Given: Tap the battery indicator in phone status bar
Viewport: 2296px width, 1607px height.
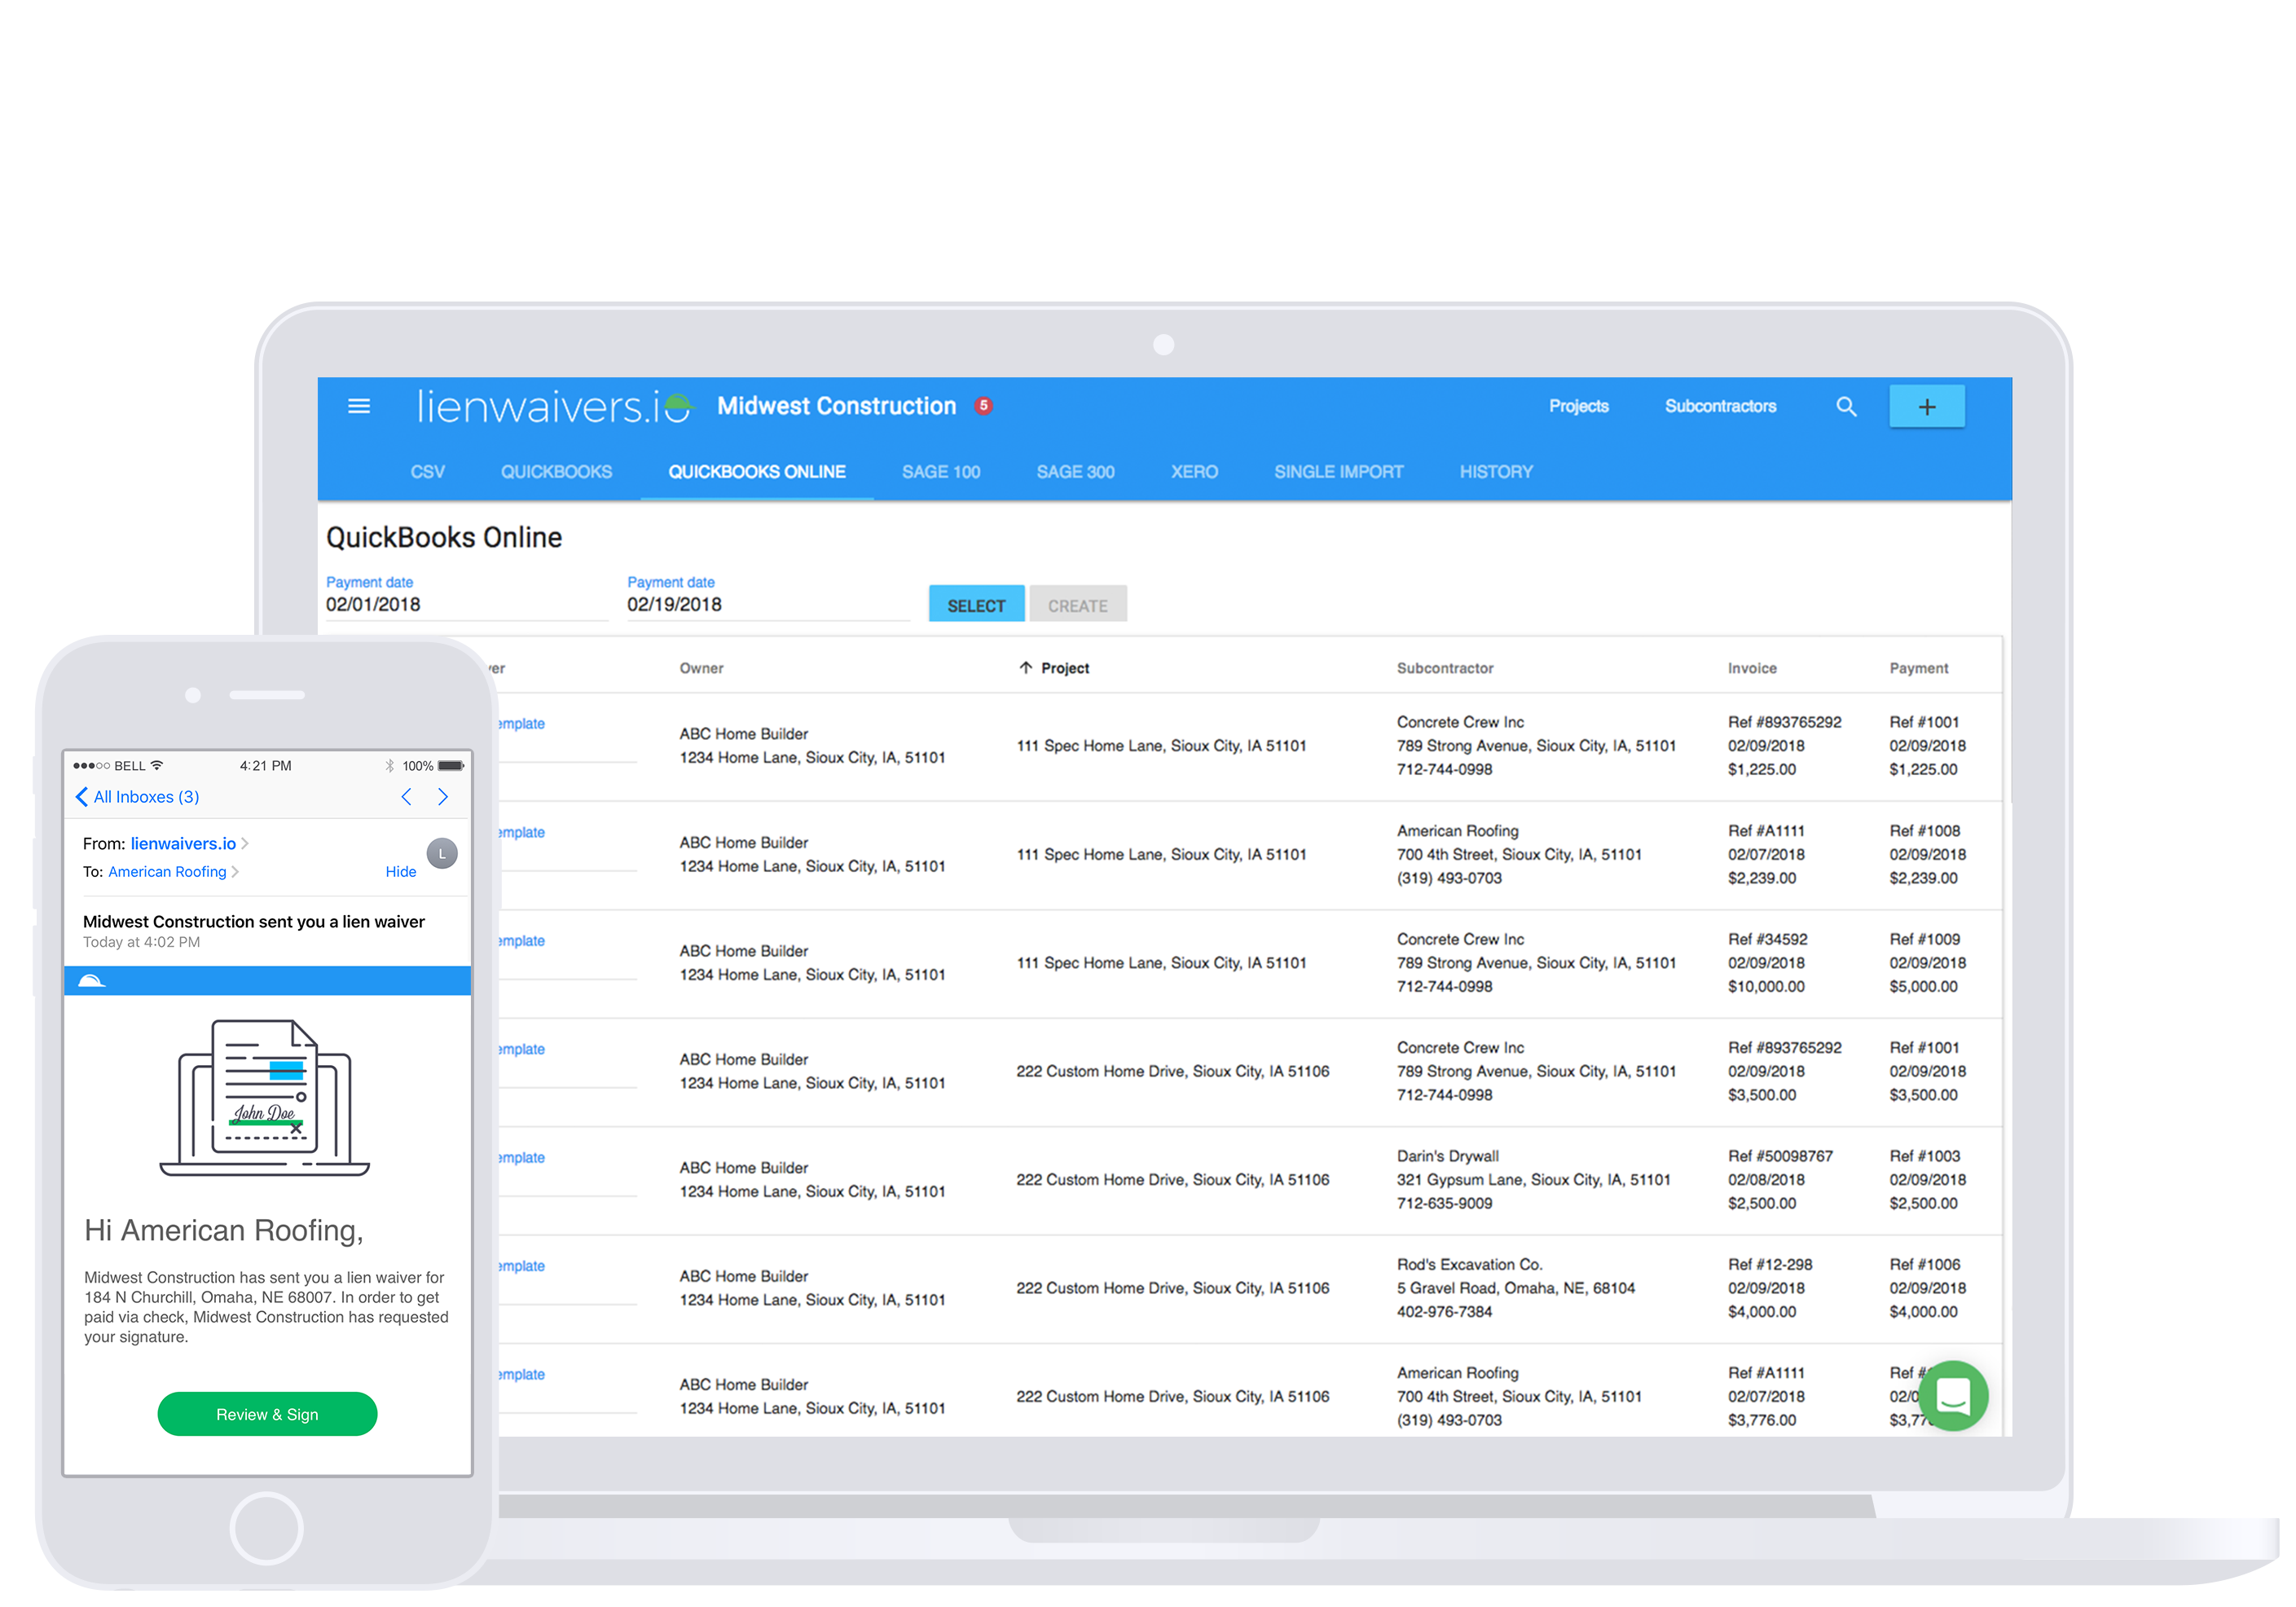Looking at the screenshot, I should click(451, 766).
